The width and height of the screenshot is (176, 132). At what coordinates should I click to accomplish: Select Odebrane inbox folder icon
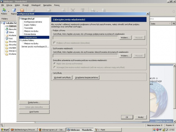7,26
